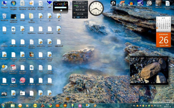Viewport: 174px width, 108px height.
Task: Click the plus icon on system monitor gadget
Action: pos(74,17)
